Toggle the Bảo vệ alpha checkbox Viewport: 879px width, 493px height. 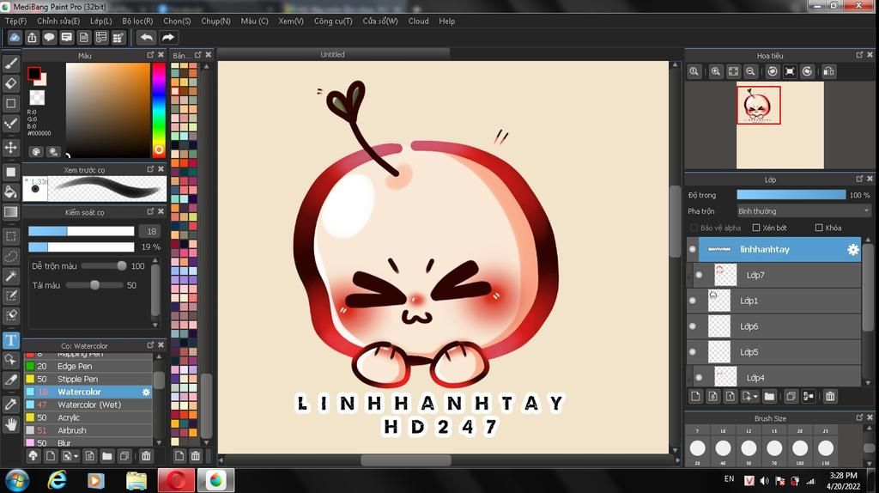point(694,228)
